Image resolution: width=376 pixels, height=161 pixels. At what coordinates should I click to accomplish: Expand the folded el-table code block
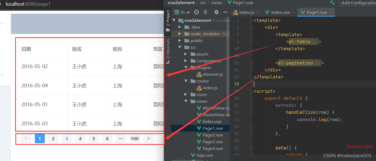click(251, 42)
